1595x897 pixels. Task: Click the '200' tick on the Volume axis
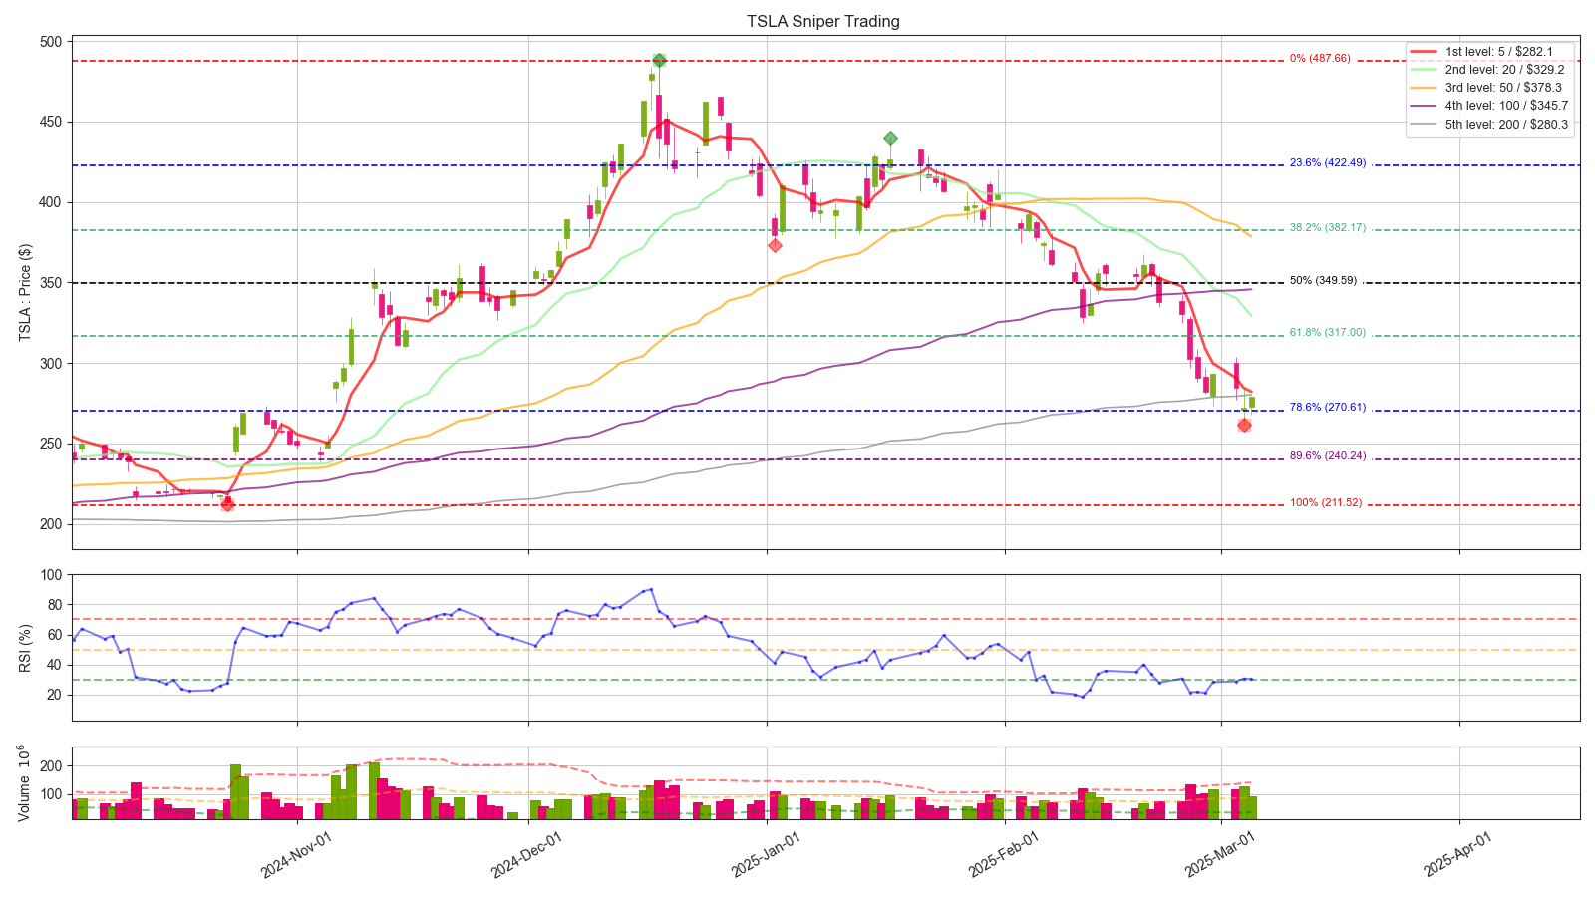(51, 765)
